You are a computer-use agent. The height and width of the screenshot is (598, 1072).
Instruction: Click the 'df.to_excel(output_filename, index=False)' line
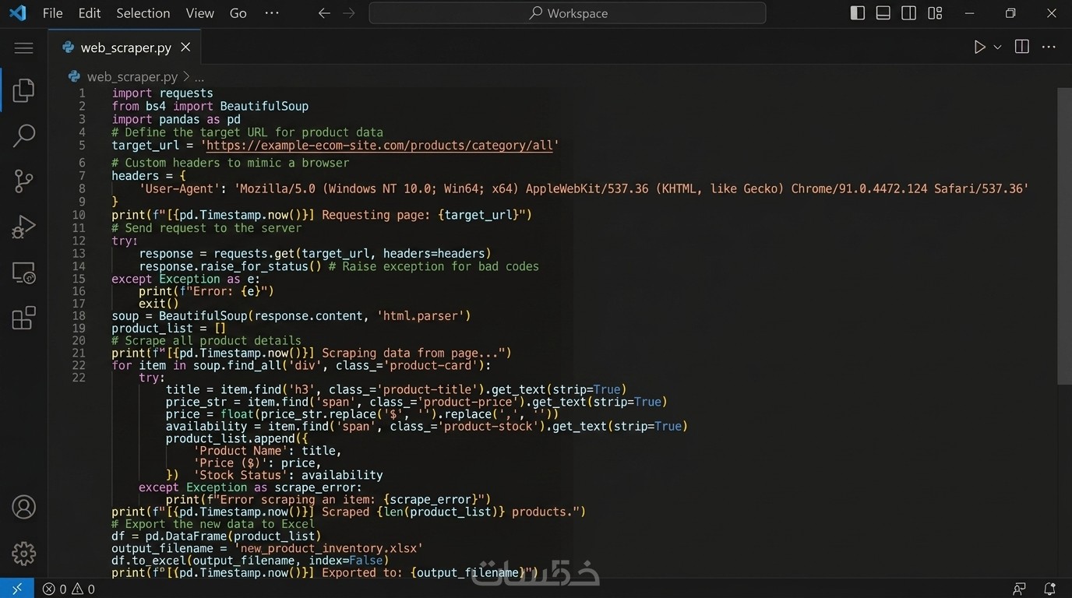click(250, 560)
